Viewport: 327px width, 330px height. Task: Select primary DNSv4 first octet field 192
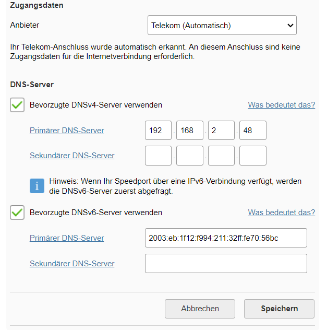[x=159, y=131]
